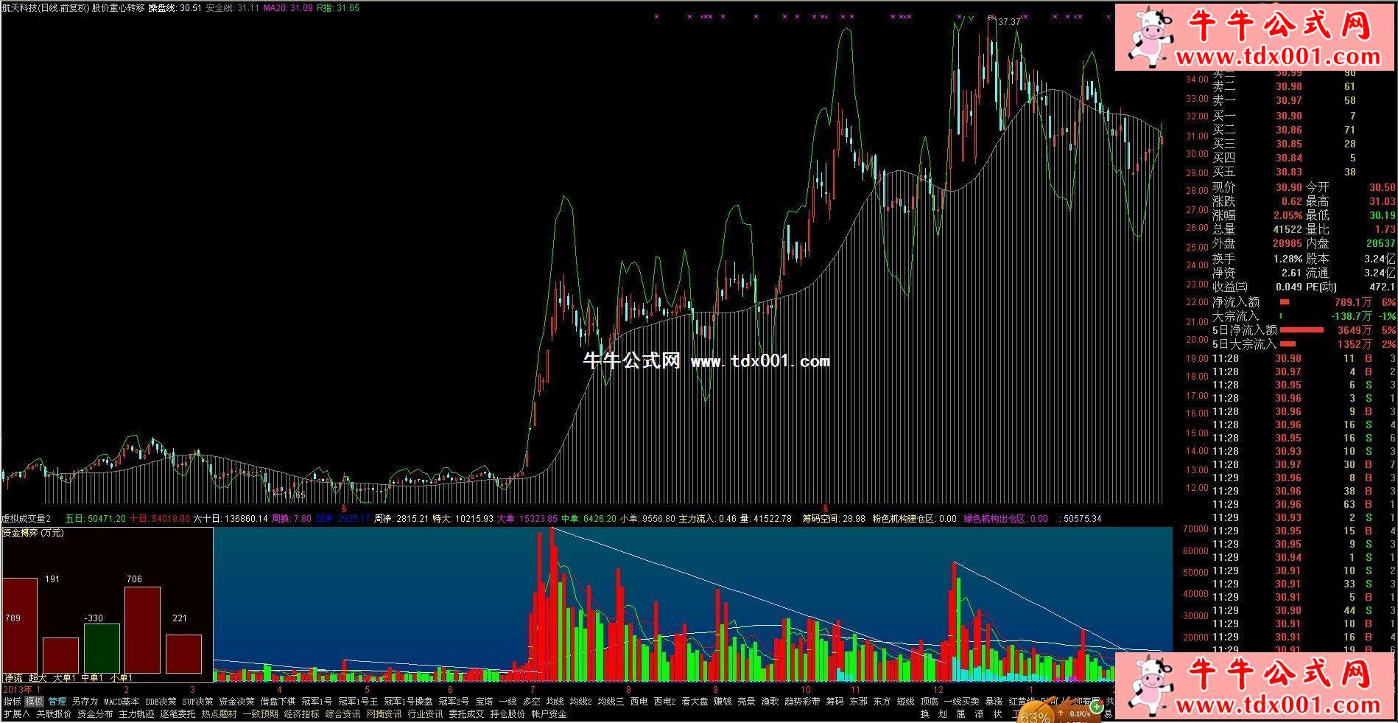Open the 管理 template management menu
The image size is (1398, 723).
click(57, 702)
